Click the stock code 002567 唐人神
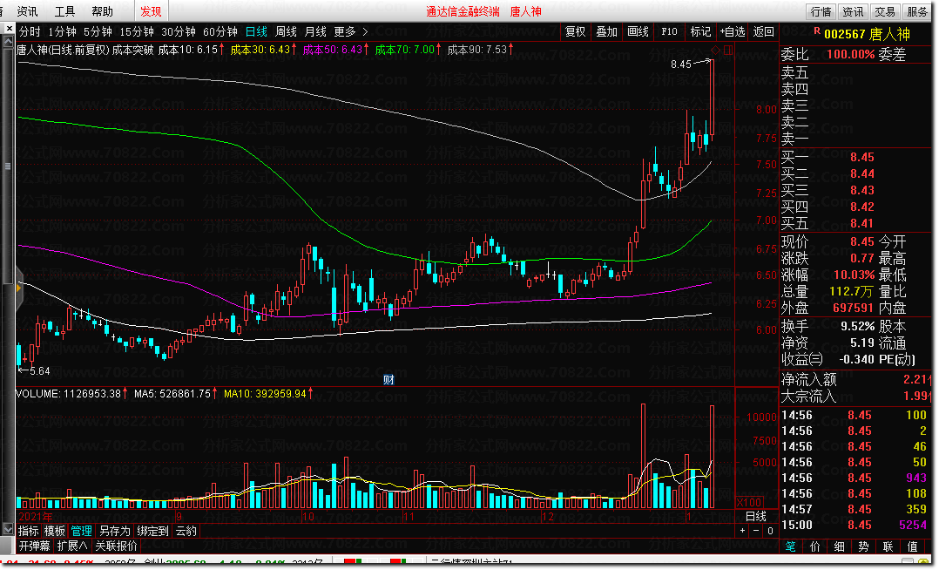Image resolution: width=939 pixels, height=570 pixels. pyautogui.click(x=867, y=34)
